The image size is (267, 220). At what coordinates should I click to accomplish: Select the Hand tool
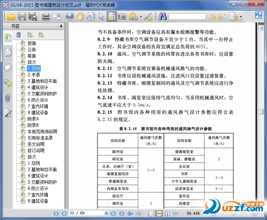click(x=80, y=16)
